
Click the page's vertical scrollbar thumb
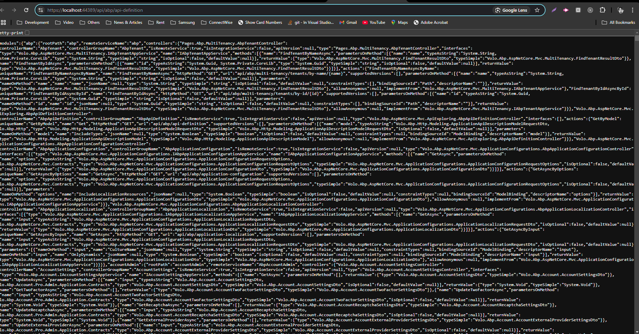[x=637, y=39]
